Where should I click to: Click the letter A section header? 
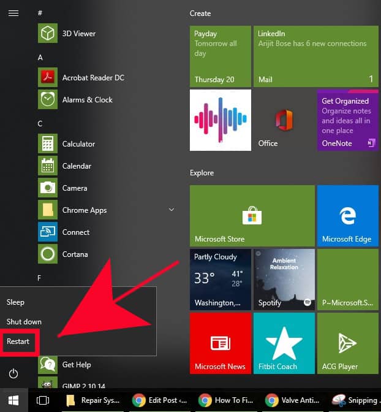[40, 58]
